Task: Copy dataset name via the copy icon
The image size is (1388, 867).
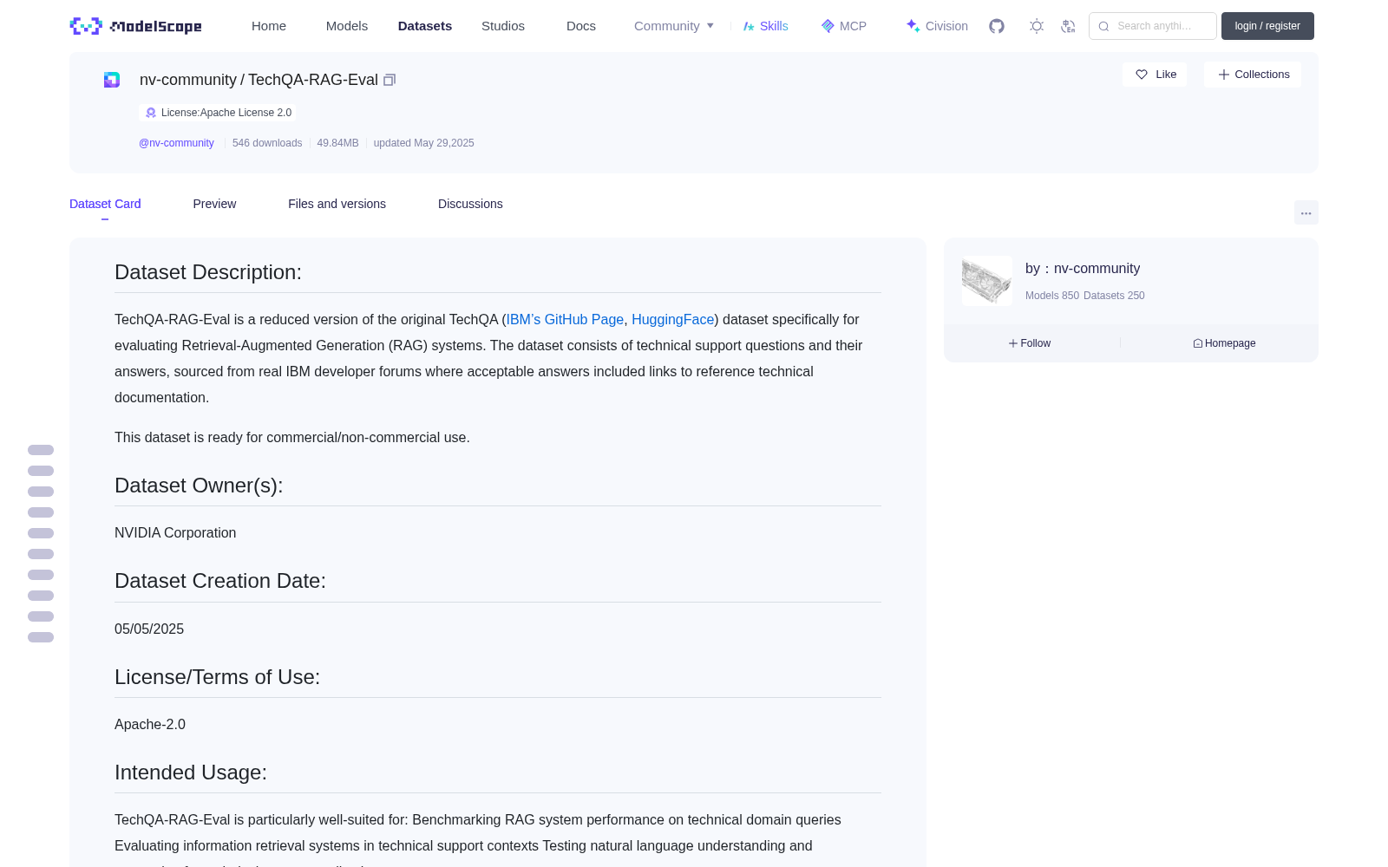Action: coord(390,80)
